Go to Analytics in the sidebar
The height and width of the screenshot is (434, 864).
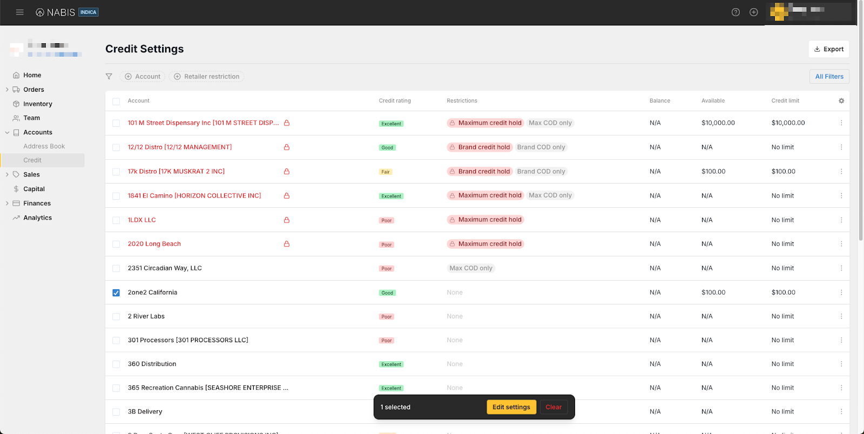37,218
